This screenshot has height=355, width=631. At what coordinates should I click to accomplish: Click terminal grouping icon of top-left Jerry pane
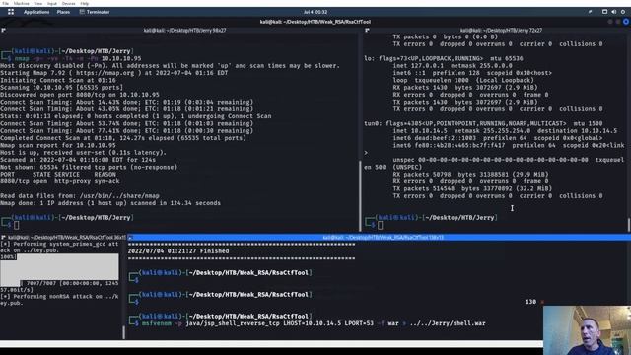pyautogui.click(x=3, y=31)
